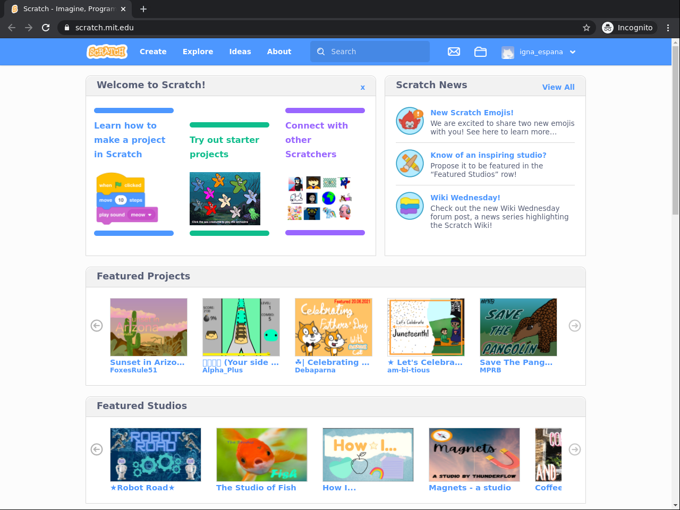The image size is (680, 510).
Task: Click the New Scratch Emojis news icon
Action: click(x=410, y=121)
